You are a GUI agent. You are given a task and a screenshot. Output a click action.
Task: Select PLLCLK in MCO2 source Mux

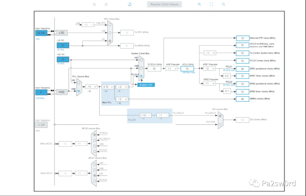coord(95,151)
